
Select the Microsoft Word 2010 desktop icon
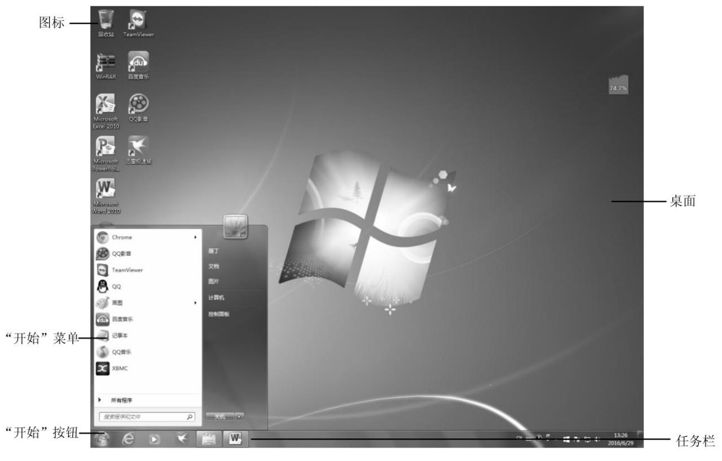click(x=107, y=196)
